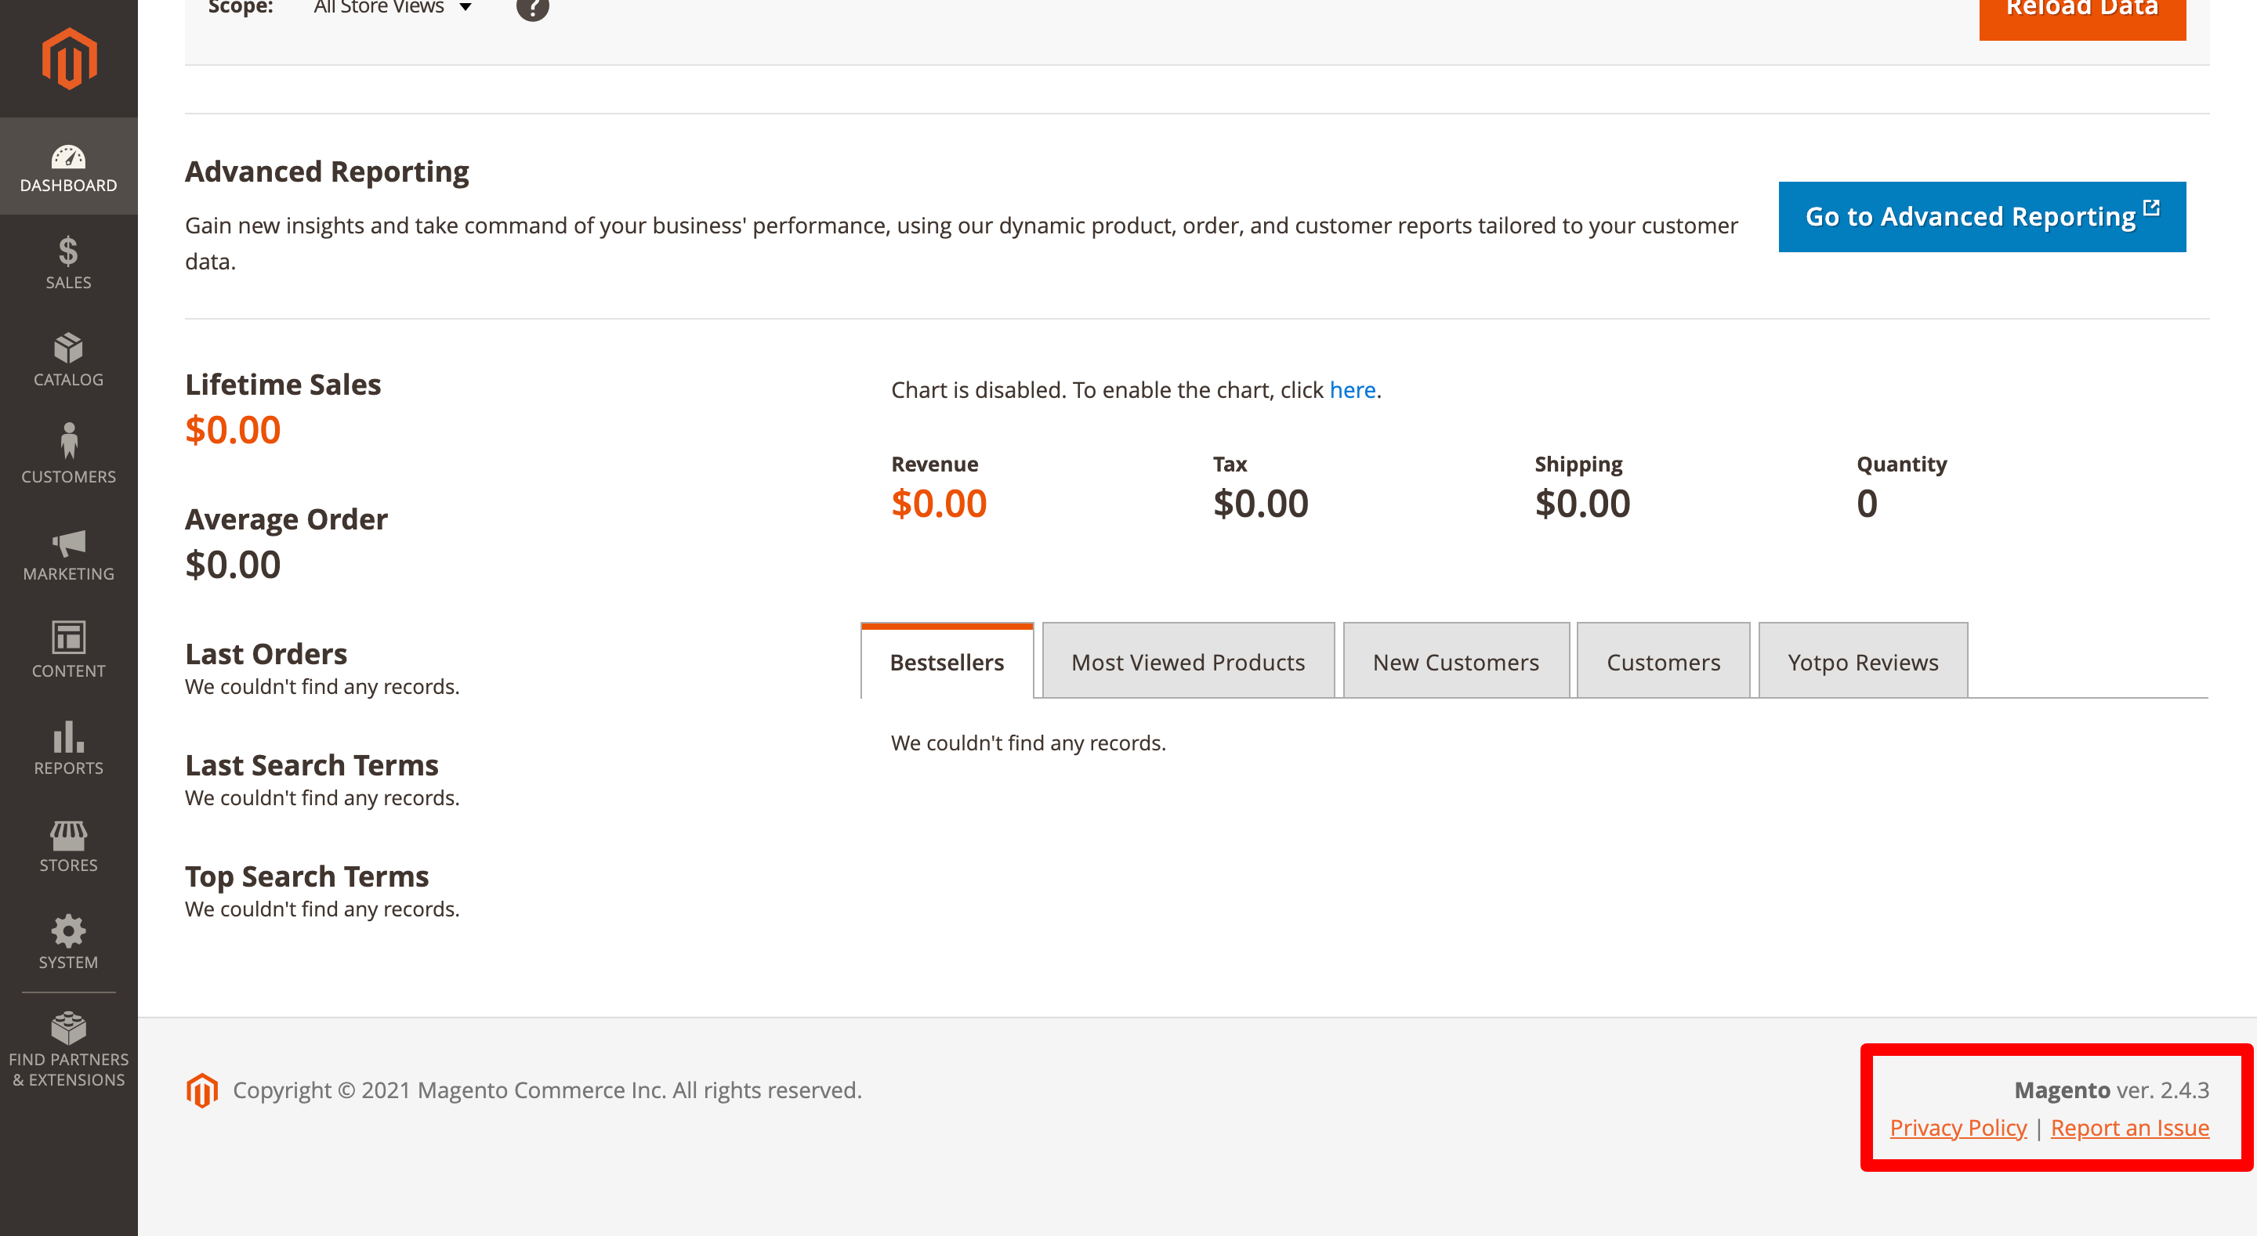2257x1236 pixels.
Task: Open the System menu
Action: [68, 941]
